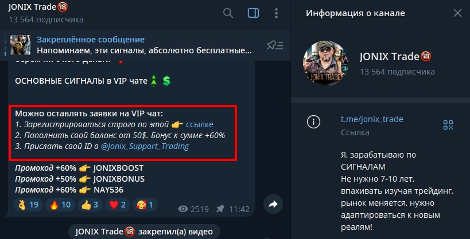Open the JONIX Trade channel avatar
The width and height of the screenshot is (470, 239).
(326, 63)
